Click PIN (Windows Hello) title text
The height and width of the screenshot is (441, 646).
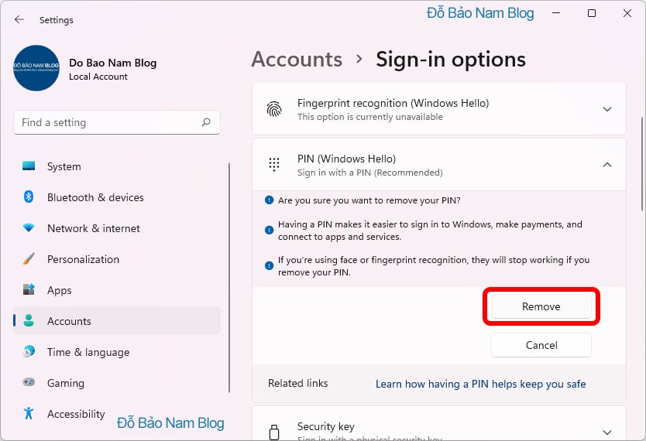click(346, 159)
